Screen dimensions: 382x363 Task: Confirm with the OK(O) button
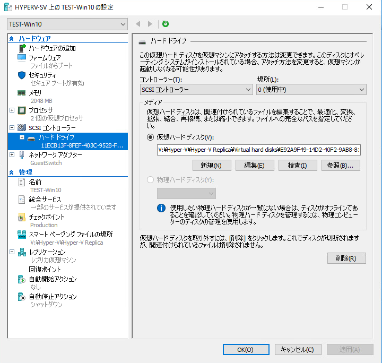pyautogui.click(x=246, y=350)
